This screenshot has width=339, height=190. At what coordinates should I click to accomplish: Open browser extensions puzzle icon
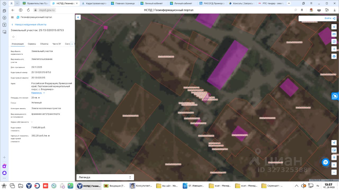(327, 10)
